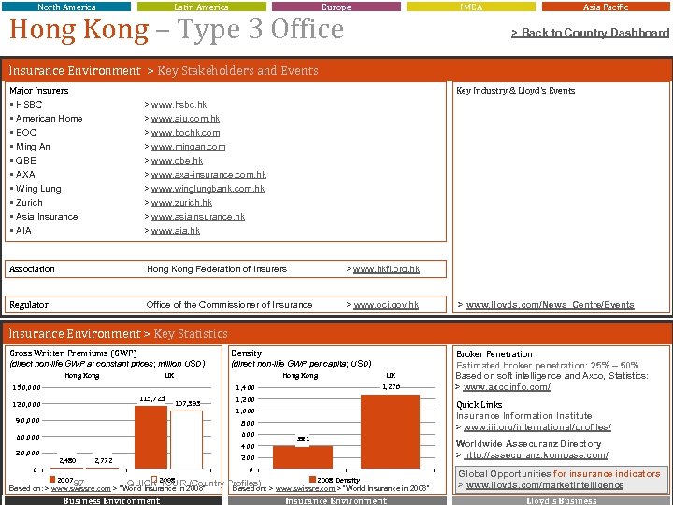This screenshot has height=505, width=673.
Task: Open www.winglungbank.com.hk link
Action: (x=208, y=189)
